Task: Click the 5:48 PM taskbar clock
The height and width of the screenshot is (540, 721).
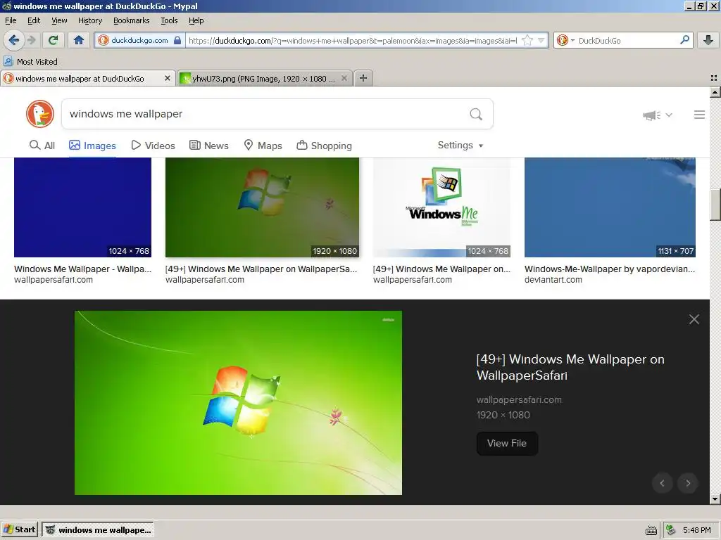Action: (696, 530)
